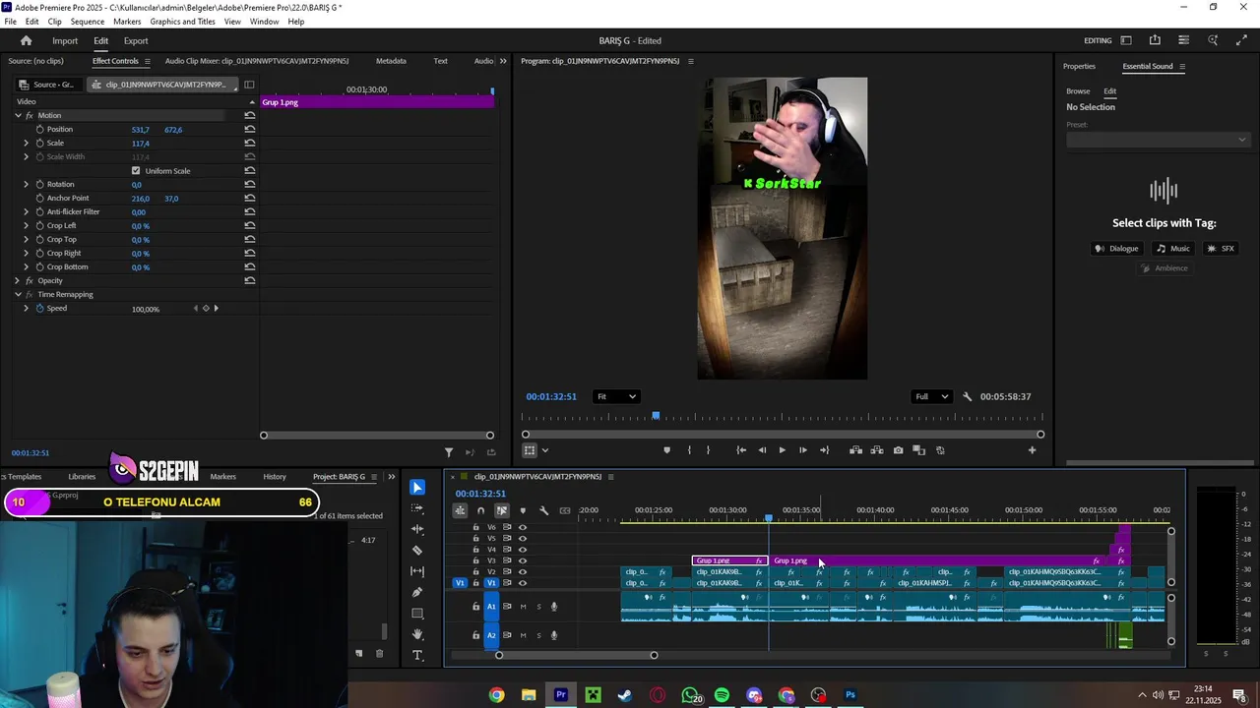Click the Lift button

tap(855, 450)
